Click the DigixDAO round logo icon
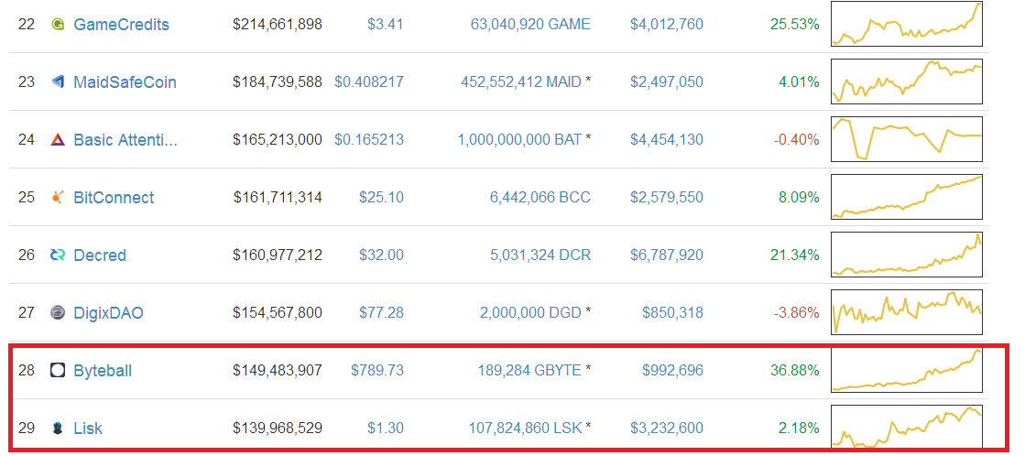1025x456 pixels. [x=58, y=313]
